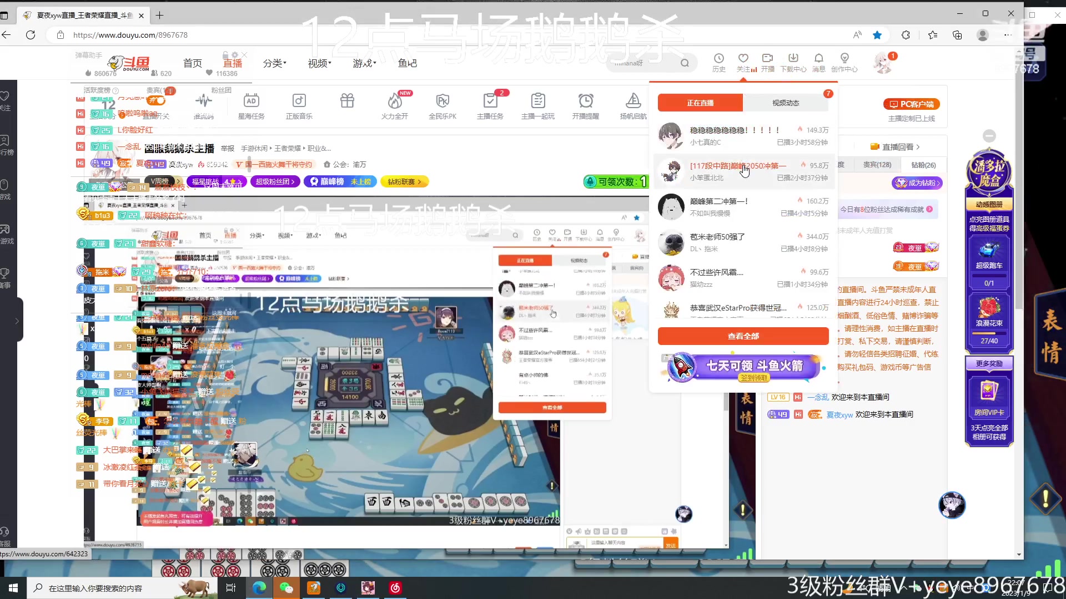Toggle the 直播开关 orange switch
Viewport: 1066px width, 599px height.
pos(156,101)
